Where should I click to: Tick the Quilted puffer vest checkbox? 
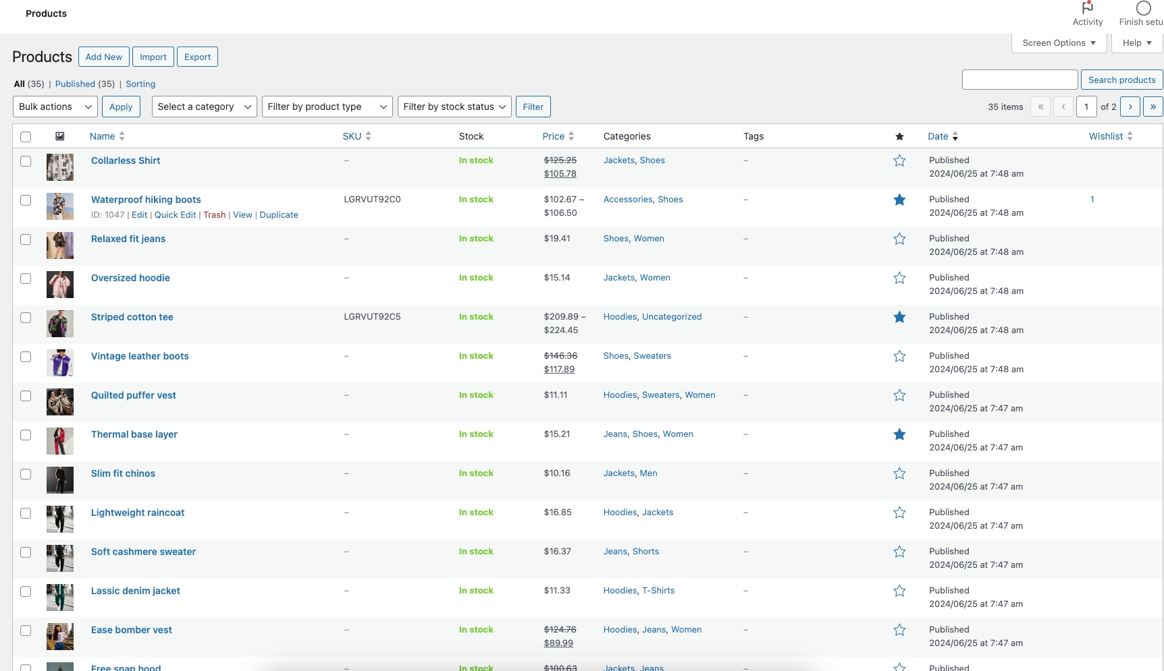[26, 396]
